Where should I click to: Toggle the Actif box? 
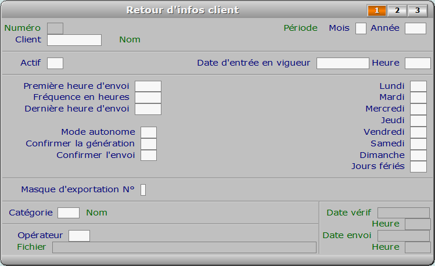click(55, 63)
